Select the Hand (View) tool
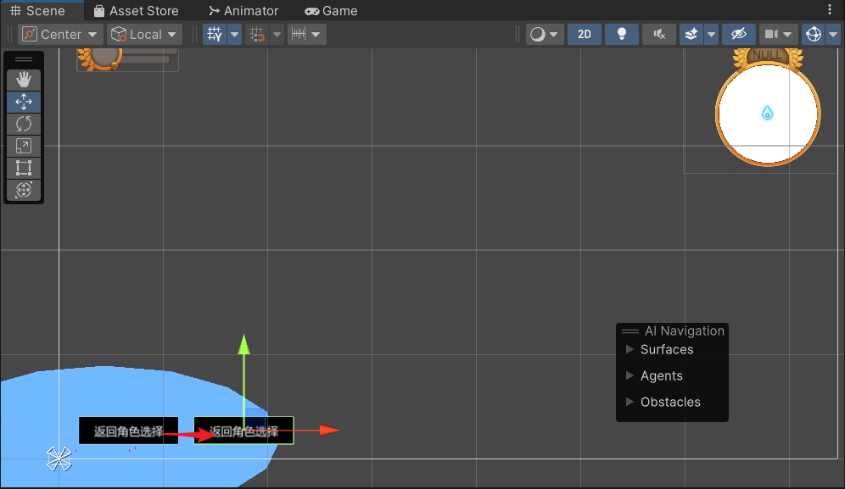This screenshot has width=845, height=489. click(24, 80)
